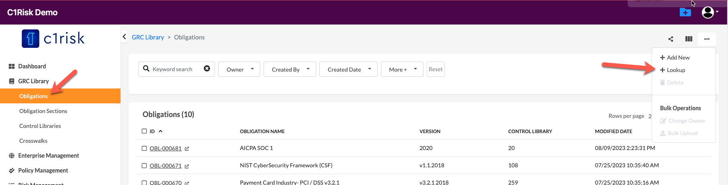Select Obligations in the sidebar
Viewport: 728px width, 185px height.
pos(60,96)
